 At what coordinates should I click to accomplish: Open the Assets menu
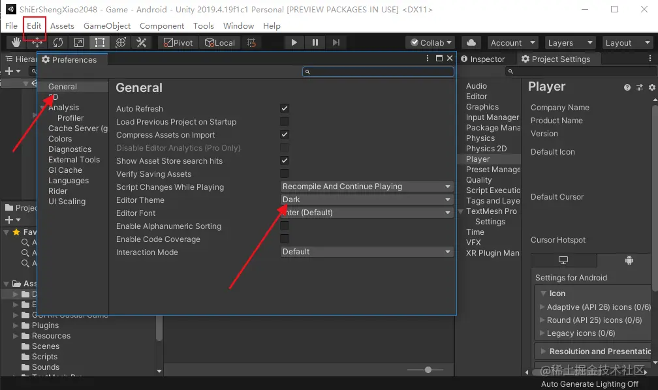click(62, 25)
